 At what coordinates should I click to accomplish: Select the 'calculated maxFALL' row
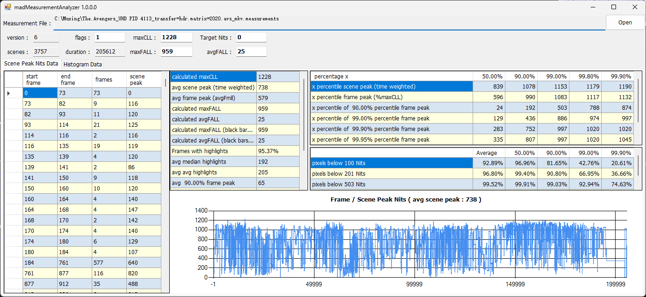[213, 109]
